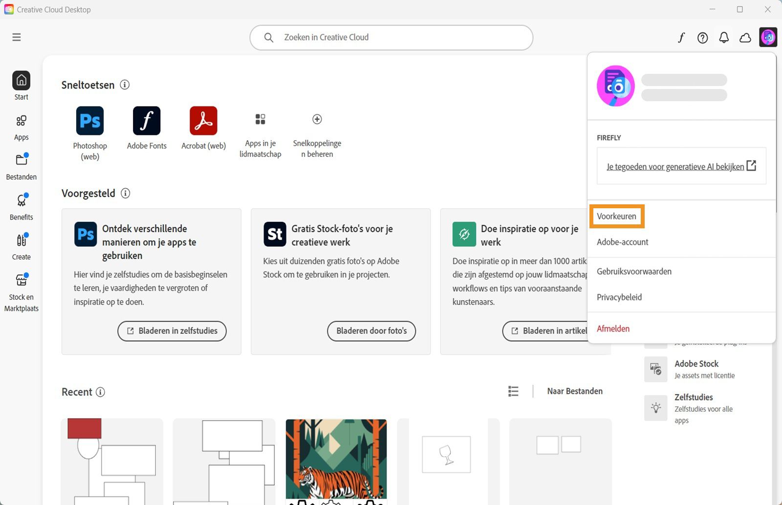
Task: Click the Zoeken in Creative Cloud field
Action: point(391,37)
